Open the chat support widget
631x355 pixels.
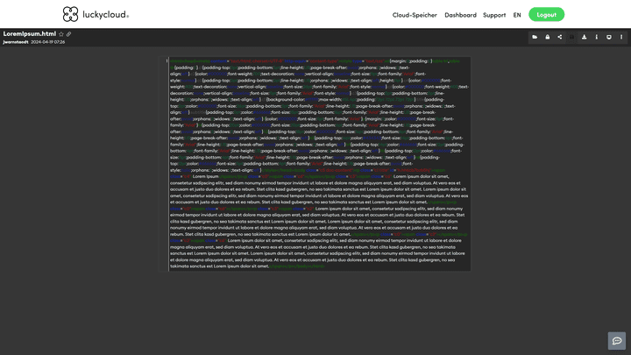[616, 340]
